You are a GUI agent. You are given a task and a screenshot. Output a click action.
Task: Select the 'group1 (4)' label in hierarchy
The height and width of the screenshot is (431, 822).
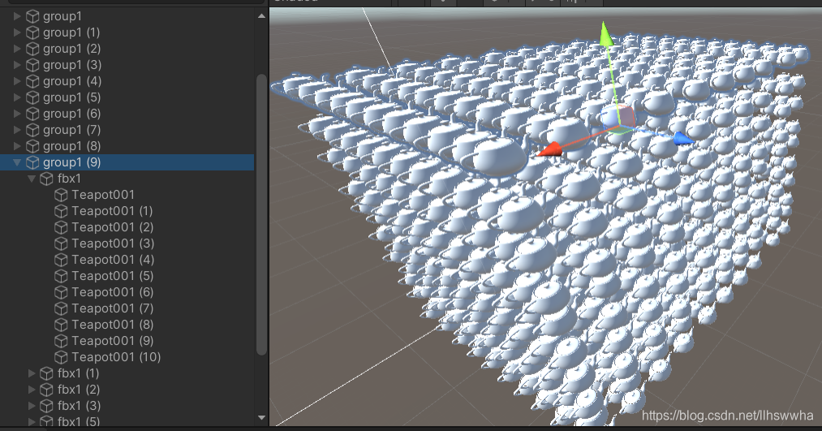pos(72,81)
